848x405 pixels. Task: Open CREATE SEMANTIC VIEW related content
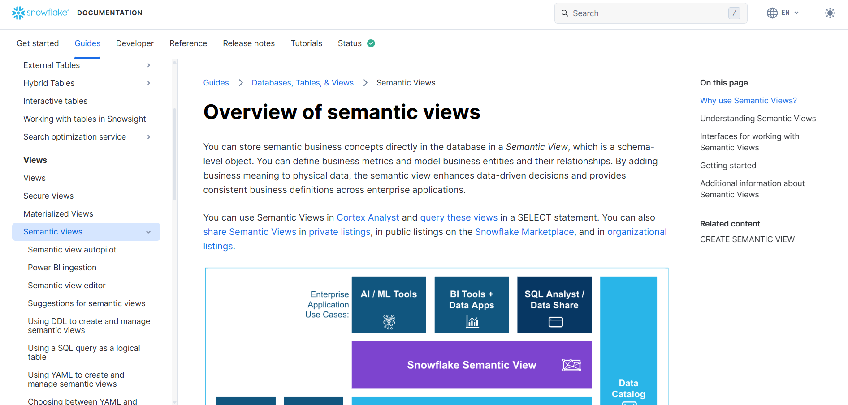point(747,239)
